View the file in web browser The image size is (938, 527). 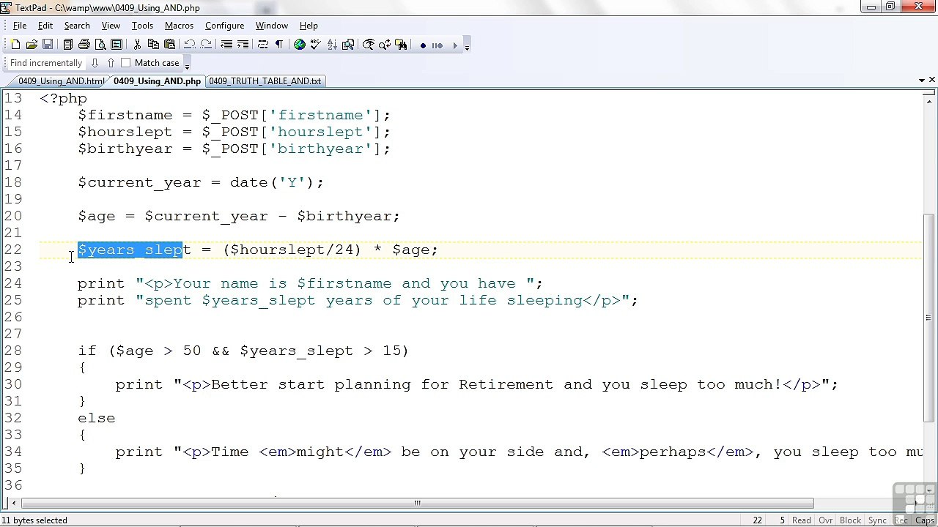point(300,45)
